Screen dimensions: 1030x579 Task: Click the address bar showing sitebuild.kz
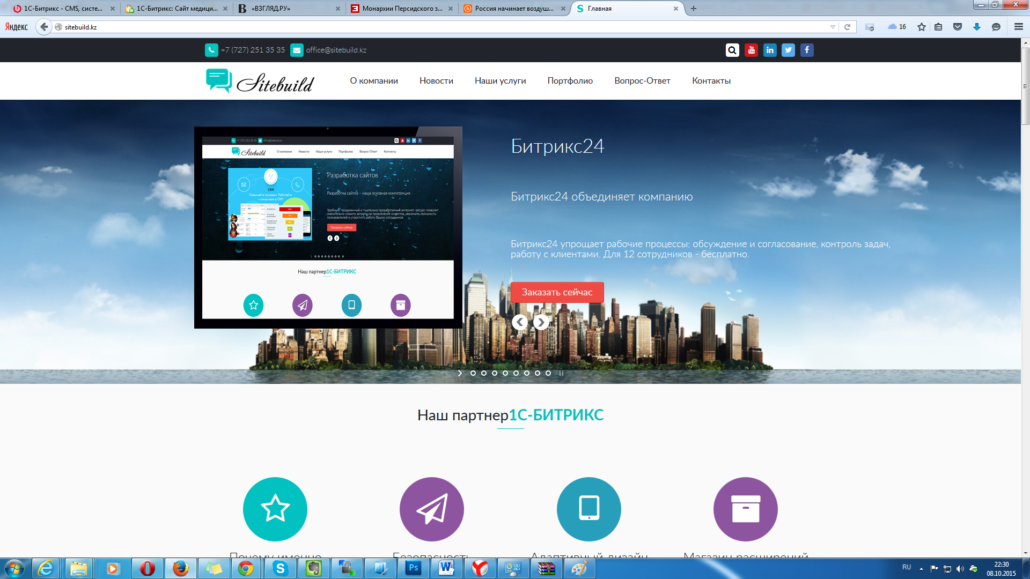pos(445,27)
